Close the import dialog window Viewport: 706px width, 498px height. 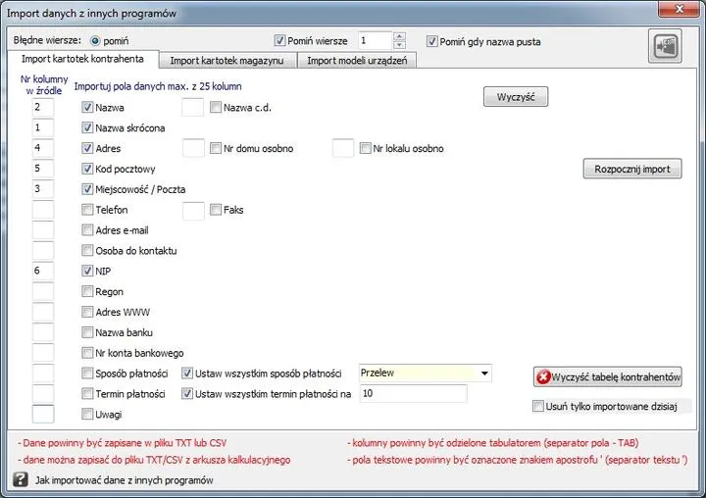pos(676,10)
